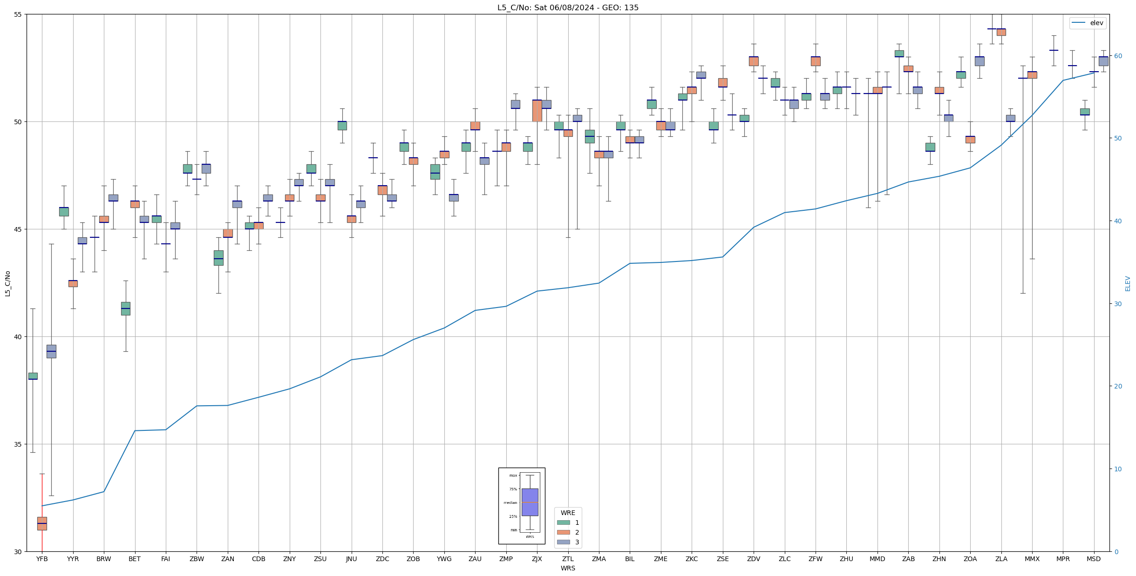Select the ZTL station tick label
Viewport: 1136px width, 576px height.
568,559
